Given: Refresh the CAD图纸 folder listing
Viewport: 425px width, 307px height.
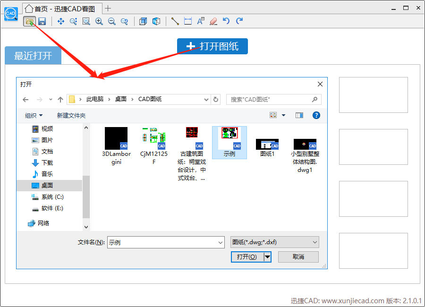Looking at the screenshot, I should (x=216, y=100).
